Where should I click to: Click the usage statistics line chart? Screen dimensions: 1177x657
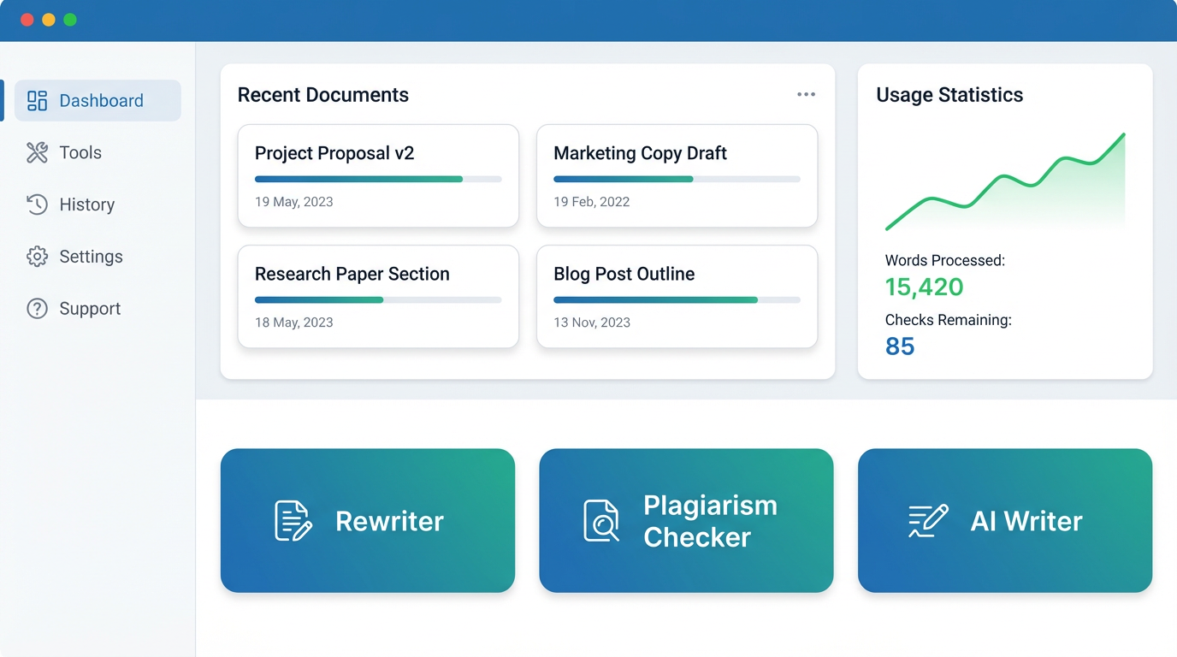click(1005, 184)
